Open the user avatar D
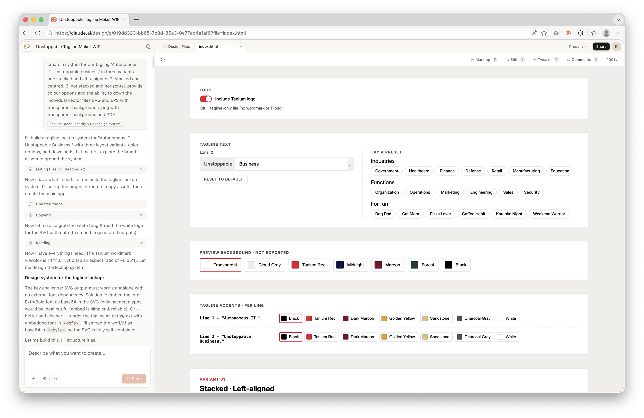Viewport: 644px width, 418px height. coord(616,47)
